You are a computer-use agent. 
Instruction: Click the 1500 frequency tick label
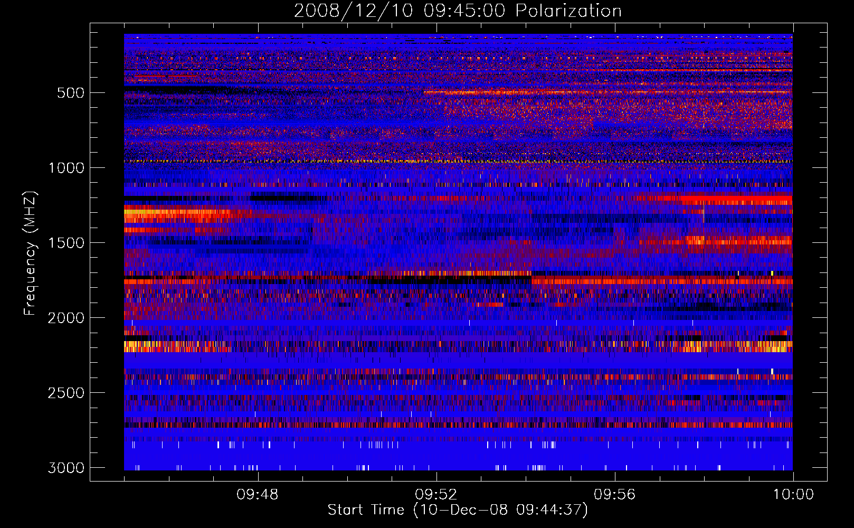(x=66, y=243)
